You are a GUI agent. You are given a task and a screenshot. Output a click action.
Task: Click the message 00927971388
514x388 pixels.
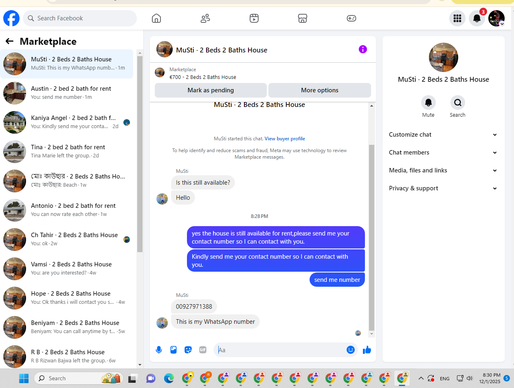click(x=194, y=307)
